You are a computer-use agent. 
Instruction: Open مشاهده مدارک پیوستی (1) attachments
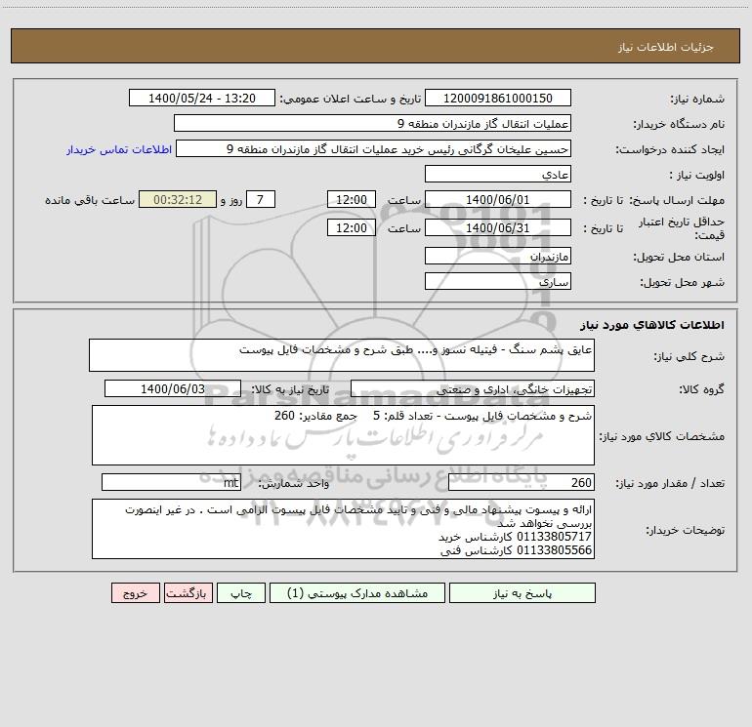[x=357, y=592]
